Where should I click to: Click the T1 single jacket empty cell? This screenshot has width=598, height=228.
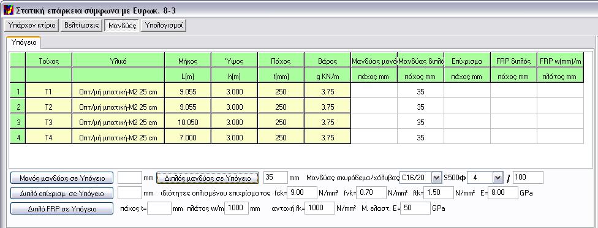(x=374, y=91)
